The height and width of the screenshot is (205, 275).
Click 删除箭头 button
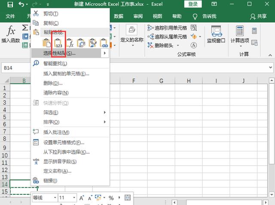click(160, 45)
